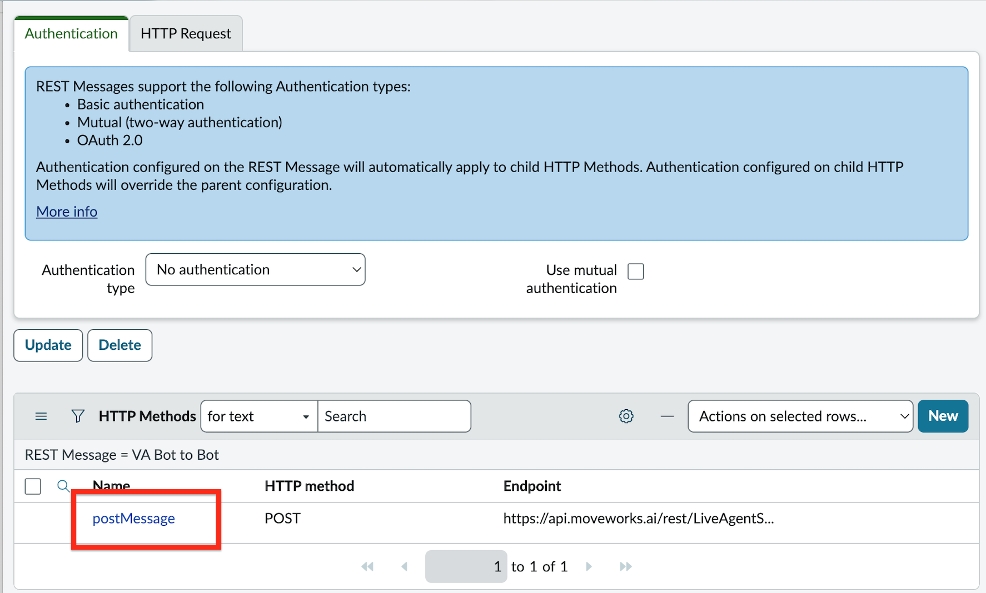Click the HTTP Methods Search field
This screenshot has width=986, height=593.
(x=394, y=416)
